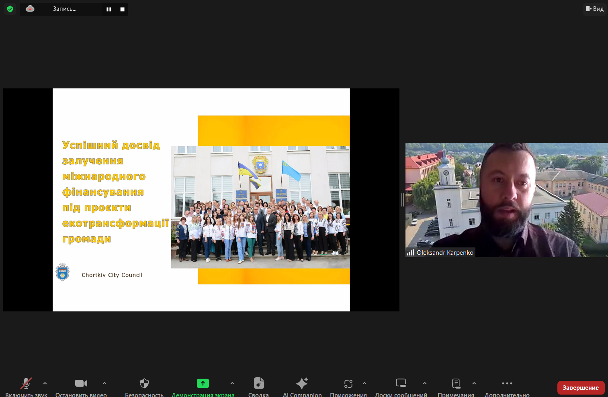Show more options via Дополнительно dots
Screen dimensions: 608x397
(x=507, y=384)
